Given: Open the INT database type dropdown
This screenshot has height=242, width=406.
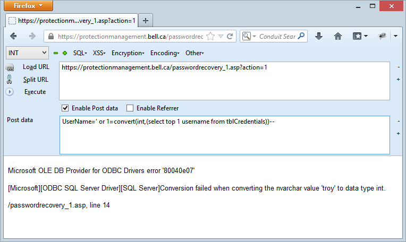Looking at the screenshot, I should 27,53.
